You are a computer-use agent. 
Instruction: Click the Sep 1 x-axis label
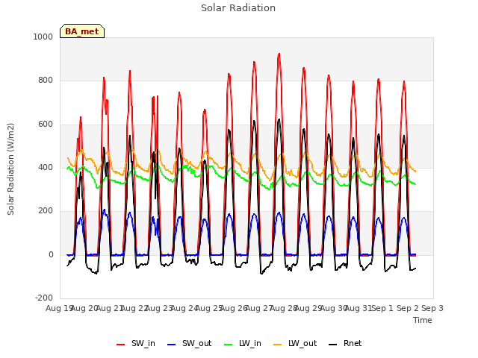tap(382, 308)
